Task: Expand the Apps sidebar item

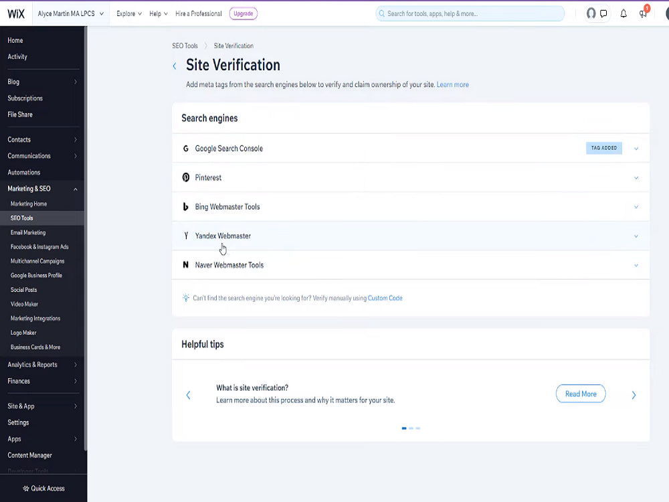Action: tap(76, 439)
